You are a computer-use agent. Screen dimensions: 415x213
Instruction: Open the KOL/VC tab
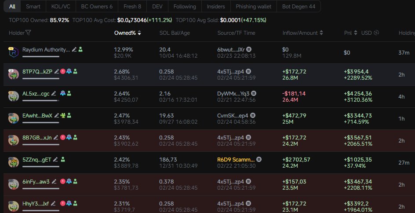click(61, 6)
